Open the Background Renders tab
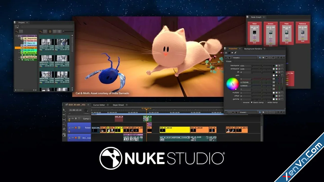The image size is (324, 182). click(253, 49)
